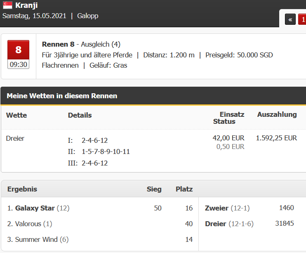
Task: Click the Einsatz 42,00 EUR amount
Action: click(x=228, y=138)
